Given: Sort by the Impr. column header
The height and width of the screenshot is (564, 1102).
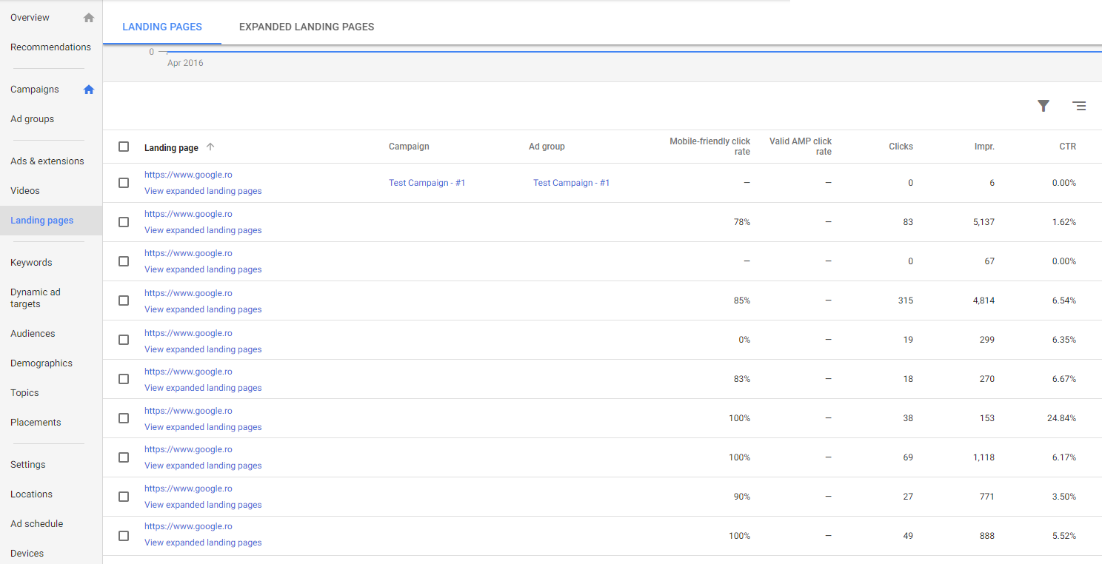Looking at the screenshot, I should point(984,147).
